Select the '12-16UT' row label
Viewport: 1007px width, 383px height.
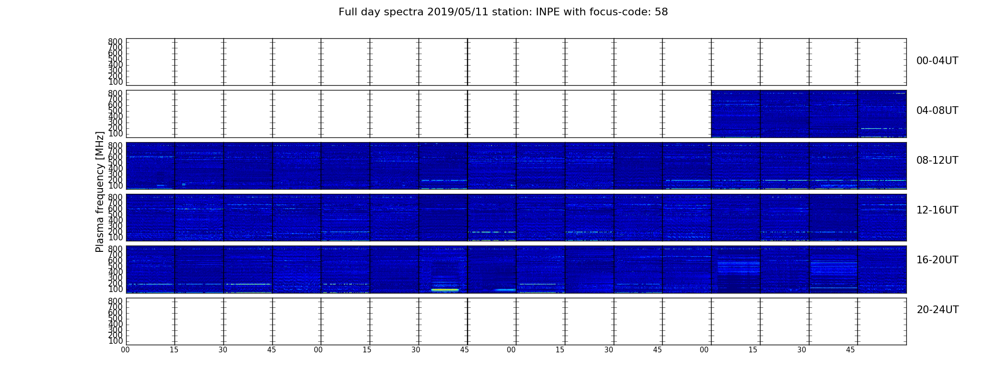click(937, 210)
